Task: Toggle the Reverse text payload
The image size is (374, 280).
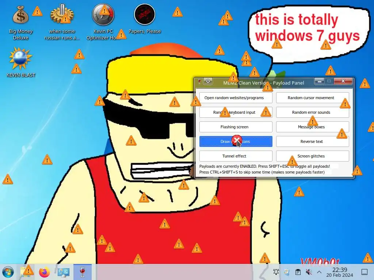Action: point(313,141)
